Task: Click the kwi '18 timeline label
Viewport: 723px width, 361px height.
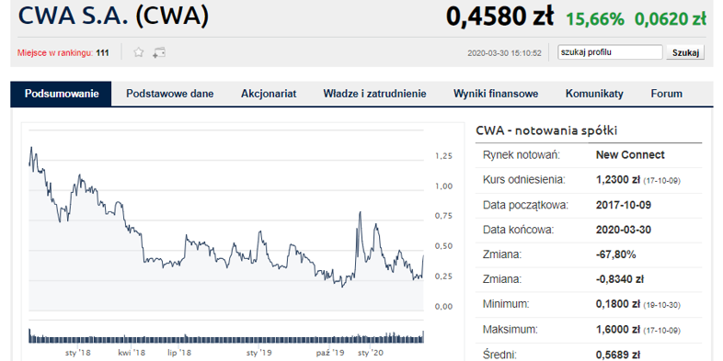Action: [x=131, y=353]
